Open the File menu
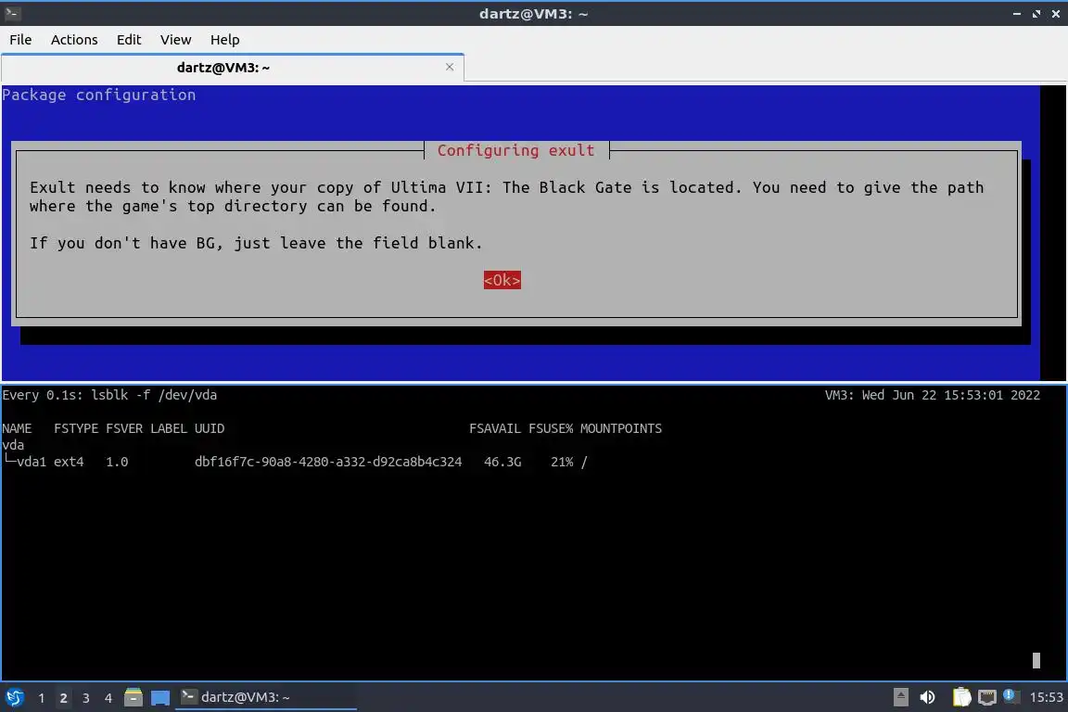 pos(20,40)
